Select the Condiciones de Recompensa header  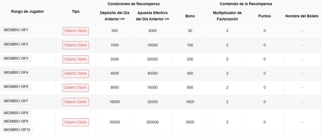[x=133, y=4]
